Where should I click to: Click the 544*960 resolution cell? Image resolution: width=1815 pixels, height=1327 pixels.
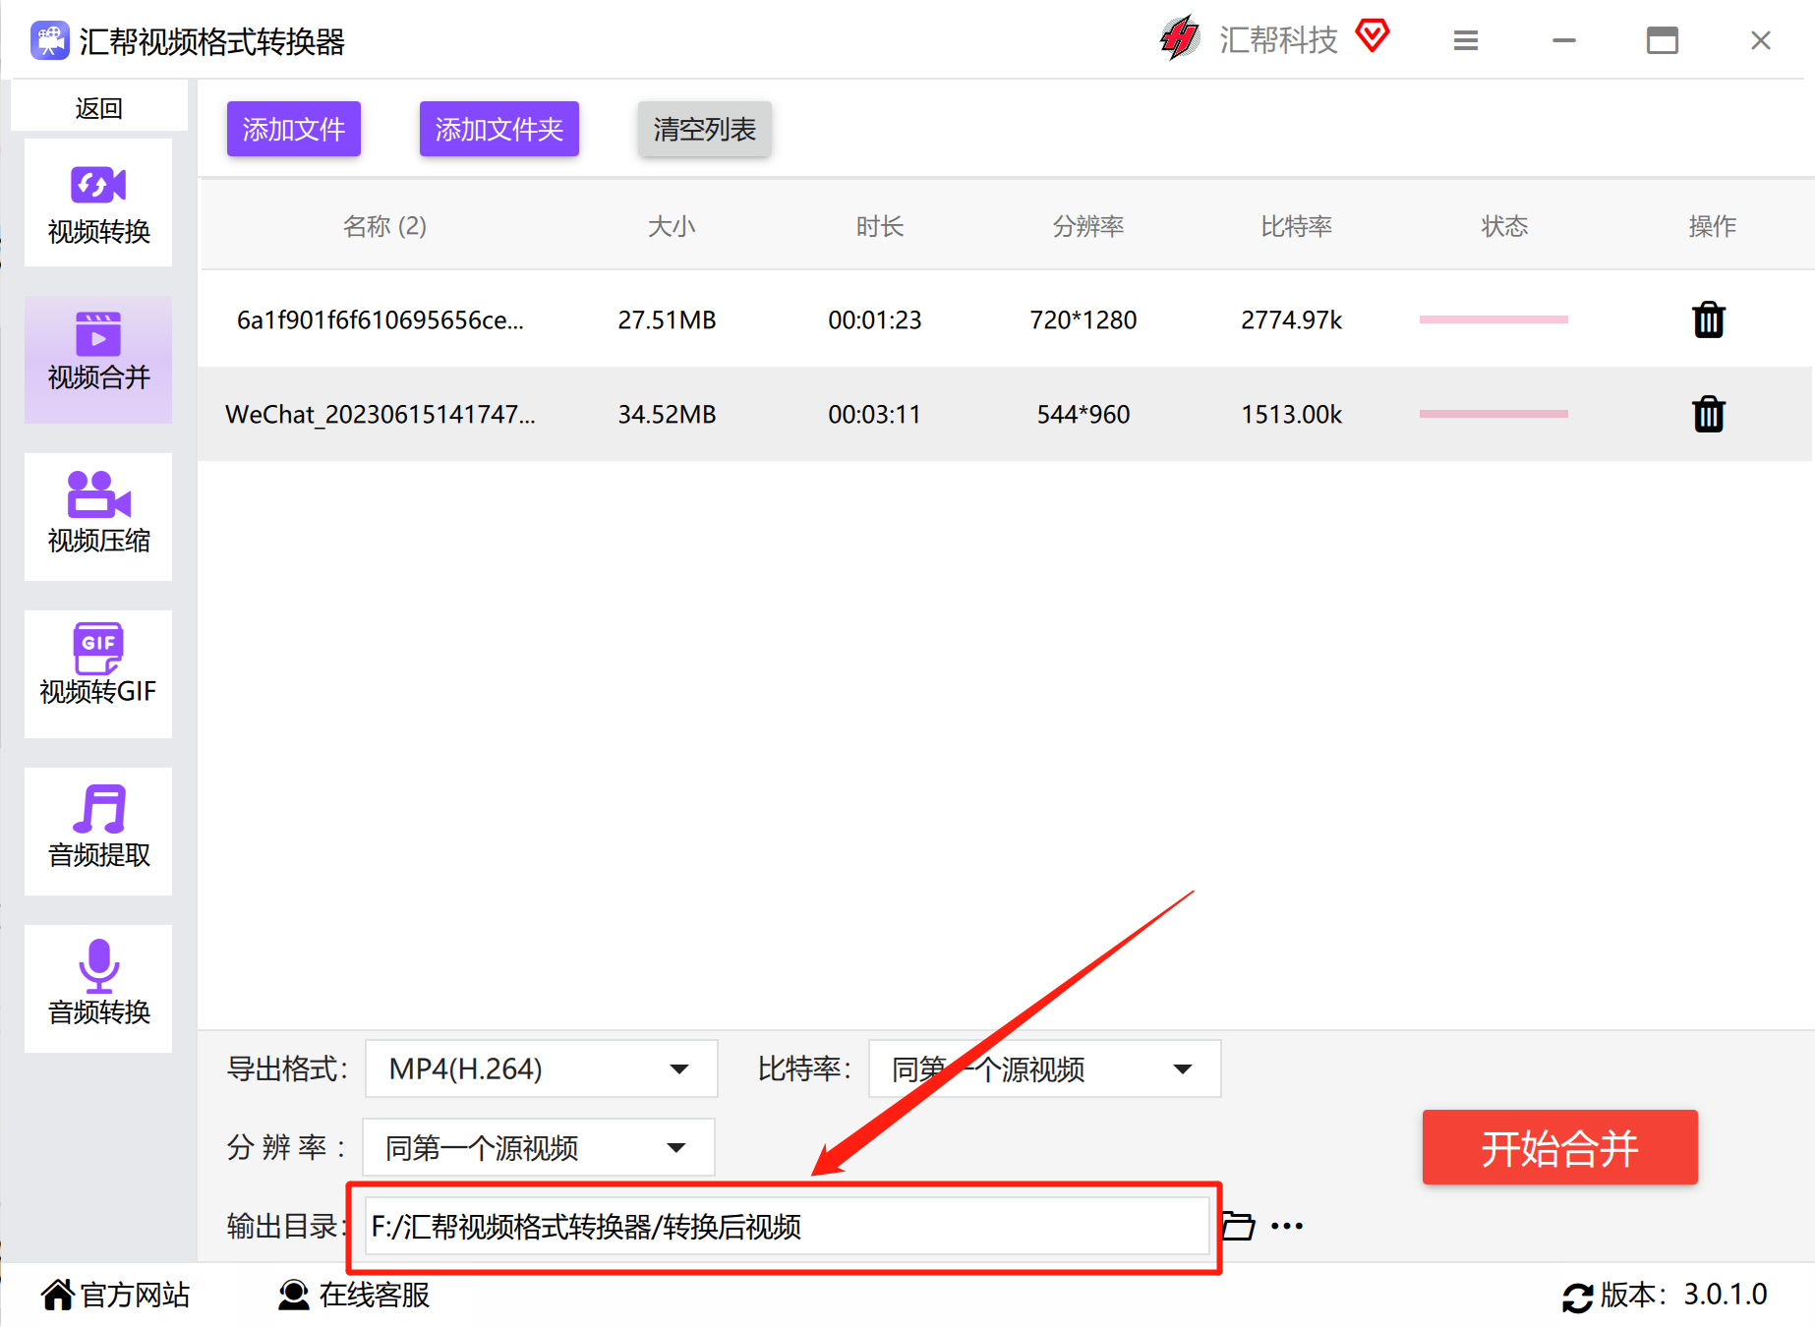(1083, 414)
